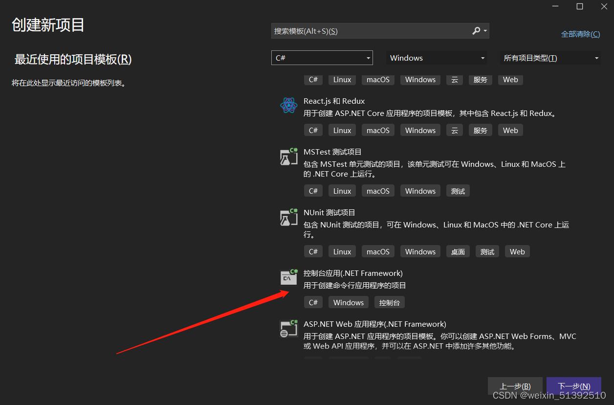The width and height of the screenshot is (614, 405).
Task: Click the MSTest test project icon
Action: pos(288,157)
